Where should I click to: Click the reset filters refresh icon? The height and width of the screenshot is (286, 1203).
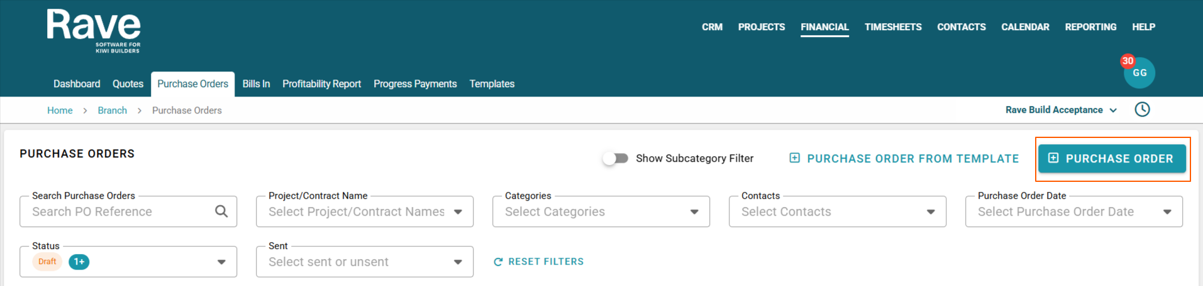coord(498,262)
